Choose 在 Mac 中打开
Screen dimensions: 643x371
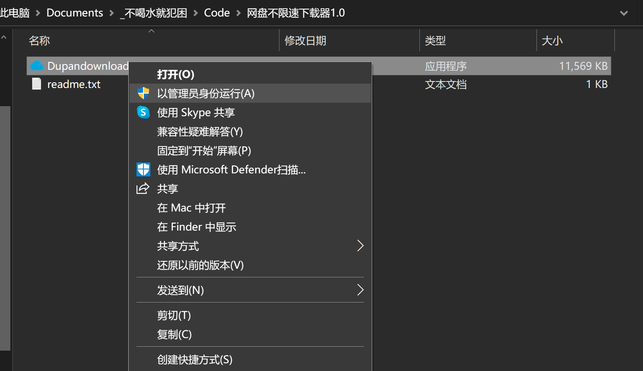(192, 208)
